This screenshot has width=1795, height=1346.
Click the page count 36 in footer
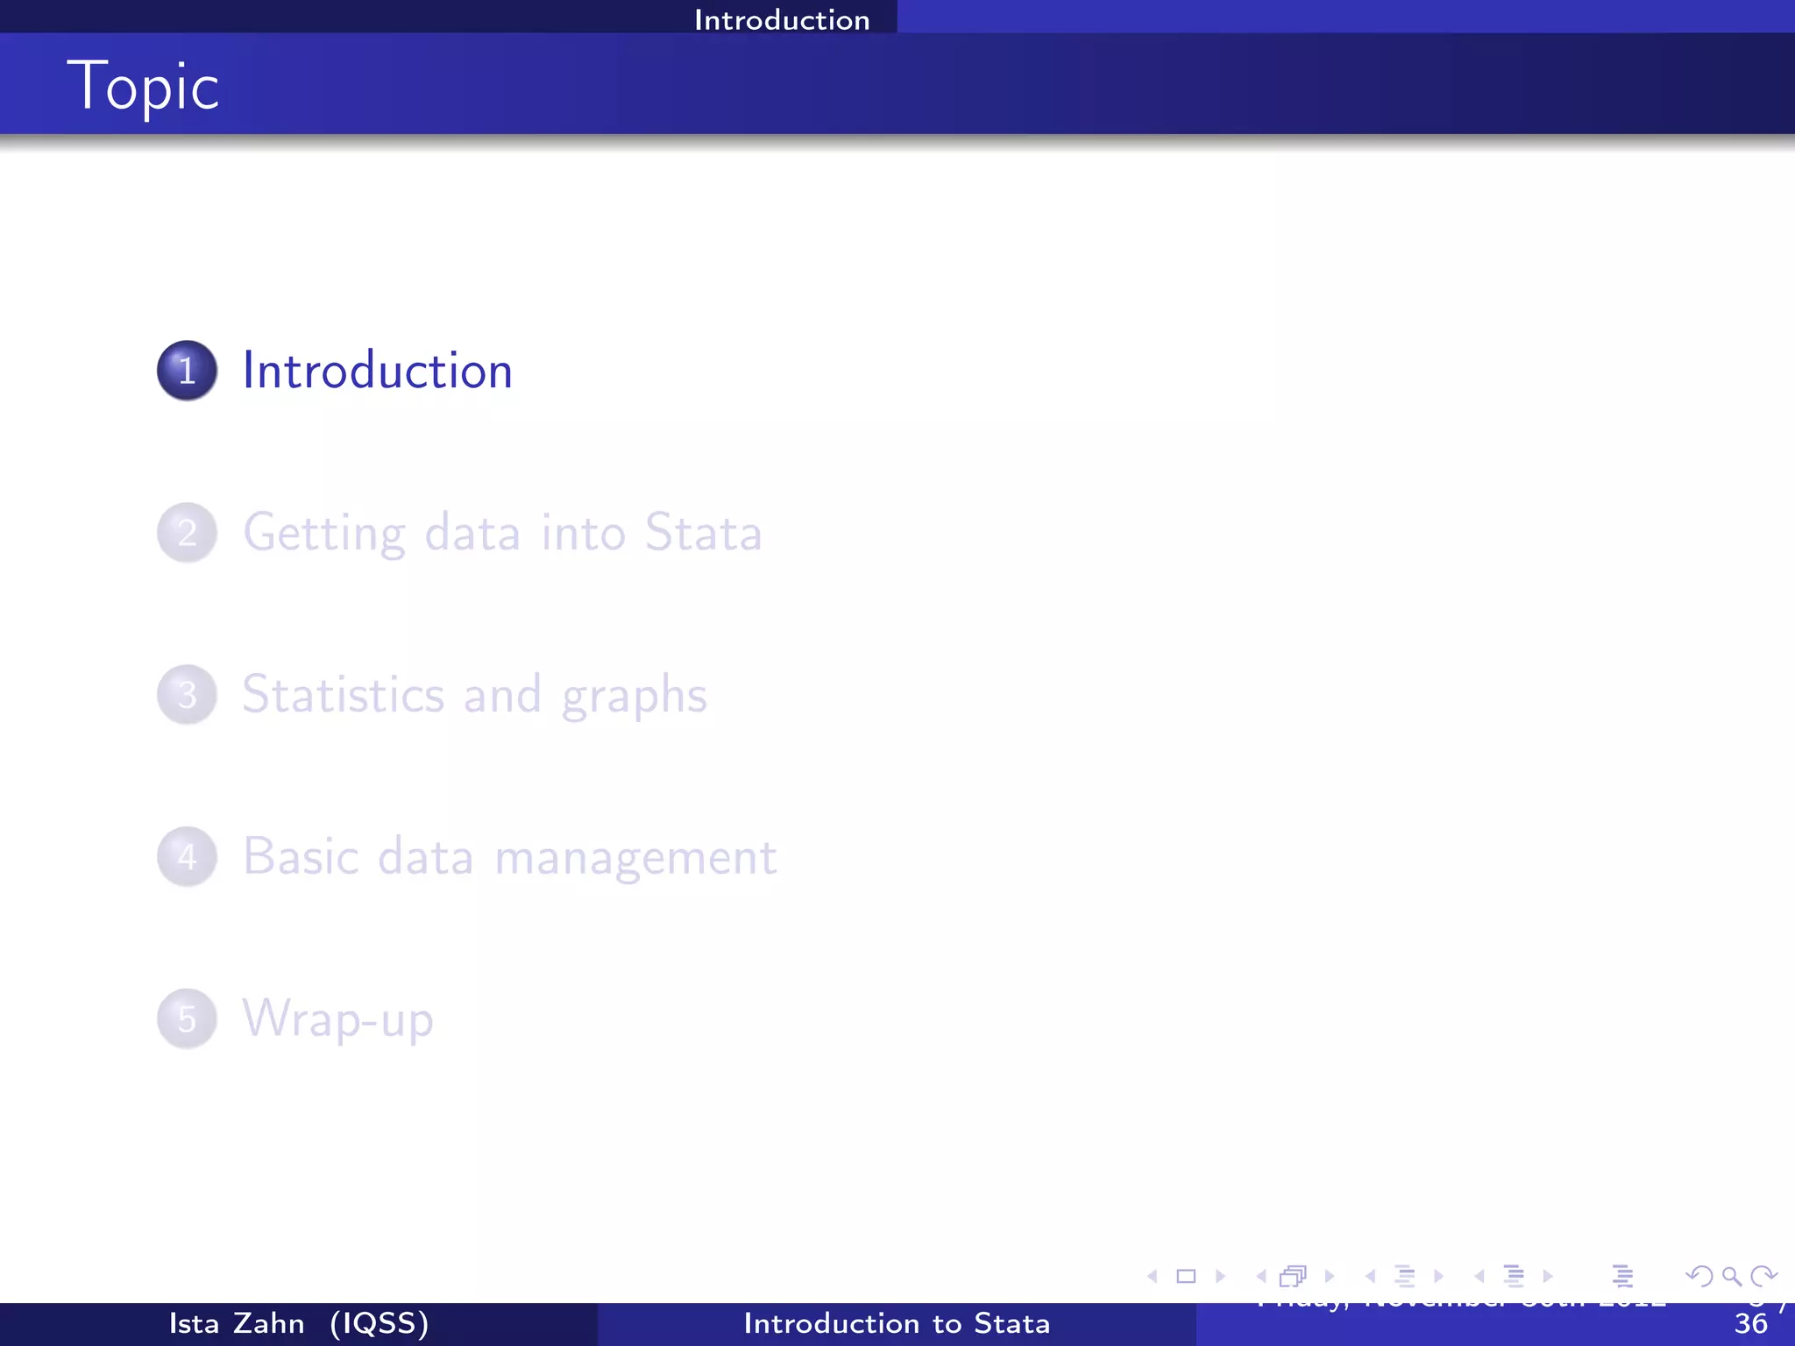1751,1324
